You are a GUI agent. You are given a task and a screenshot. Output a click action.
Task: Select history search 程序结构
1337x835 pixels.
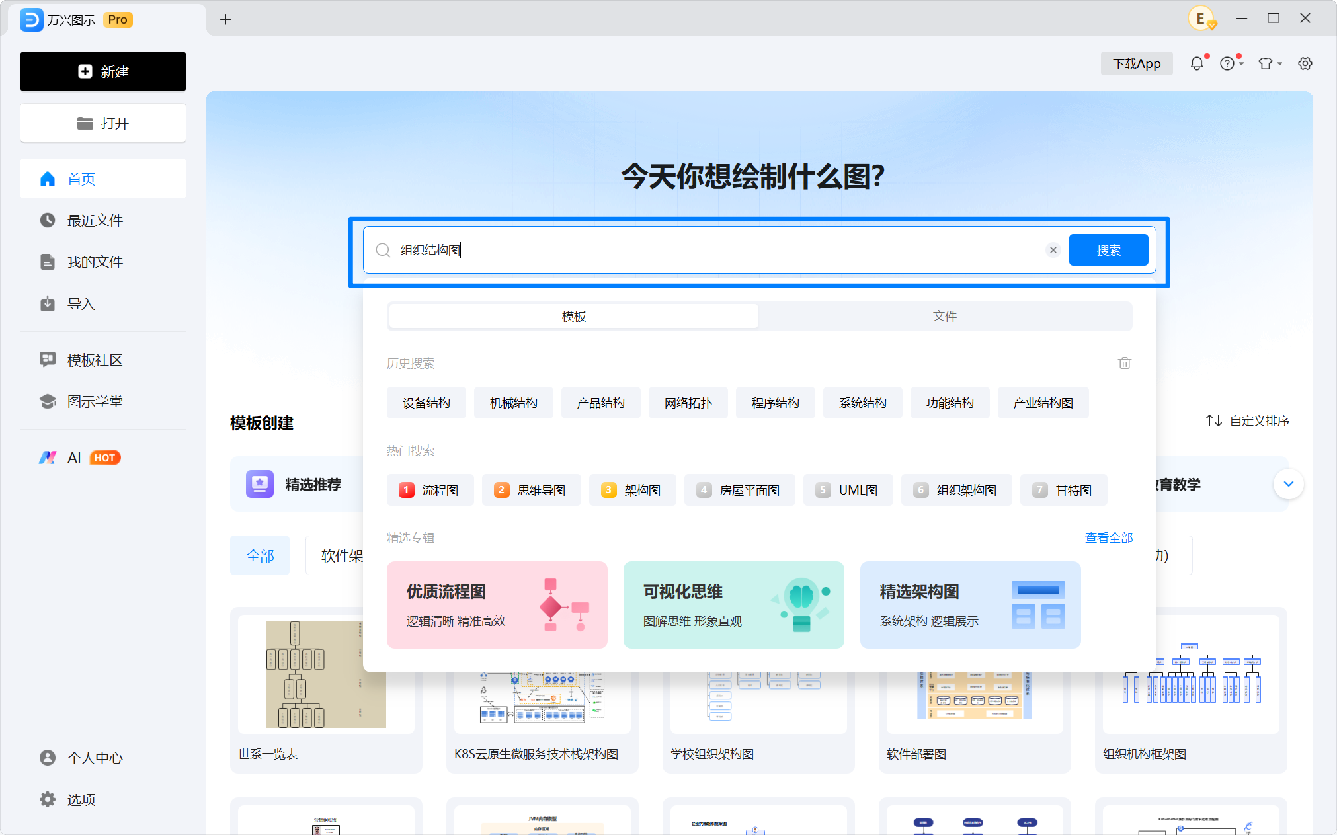coord(776,403)
